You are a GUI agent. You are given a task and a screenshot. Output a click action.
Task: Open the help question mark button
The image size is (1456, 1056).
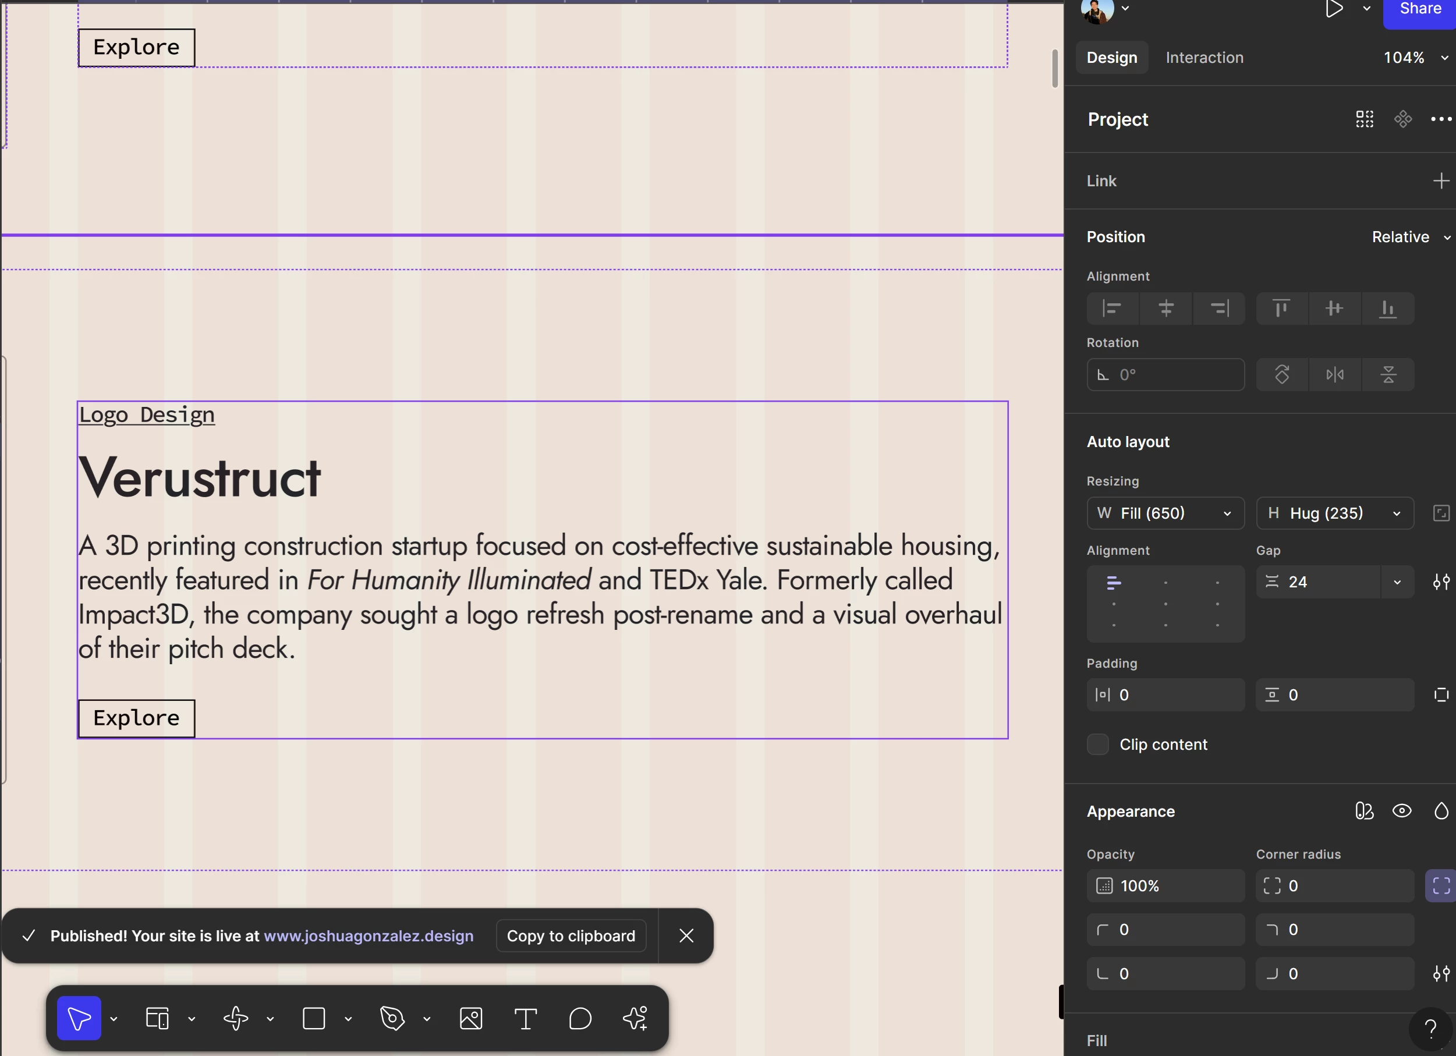click(x=1431, y=1029)
